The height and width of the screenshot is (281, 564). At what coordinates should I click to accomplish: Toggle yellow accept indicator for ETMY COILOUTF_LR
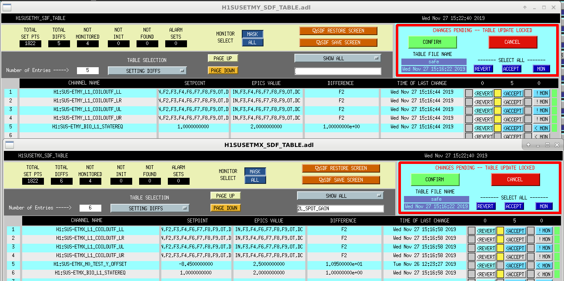497,102
